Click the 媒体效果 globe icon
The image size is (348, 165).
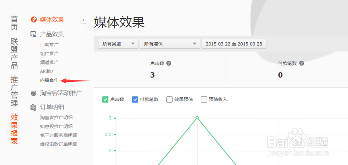[x=33, y=20]
